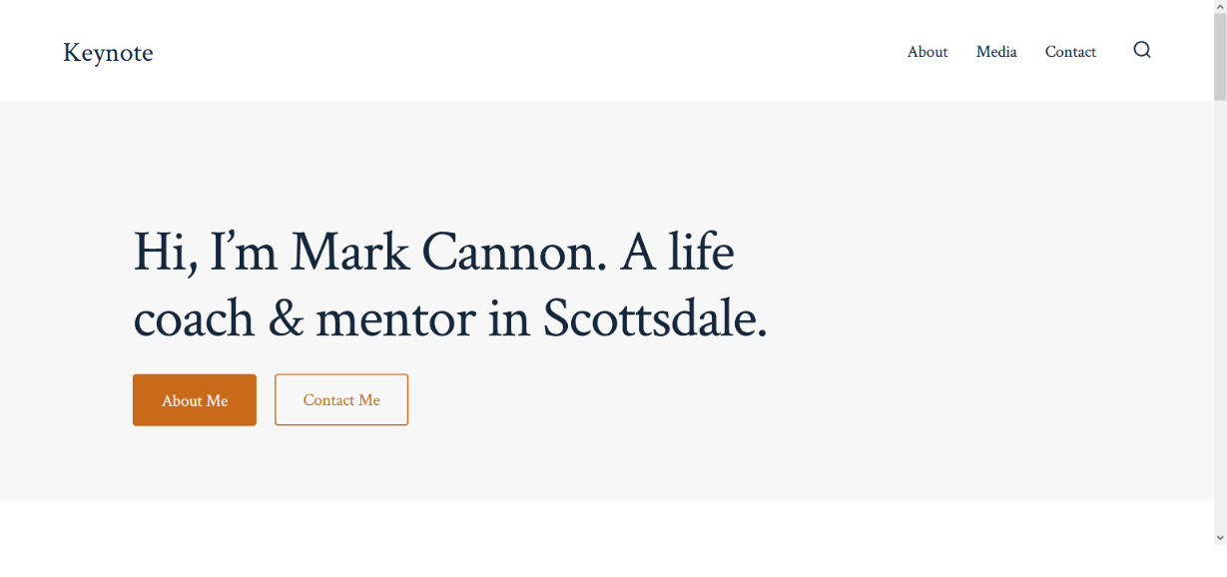Open the Media navigation item
The image size is (1227, 577).
(x=996, y=52)
